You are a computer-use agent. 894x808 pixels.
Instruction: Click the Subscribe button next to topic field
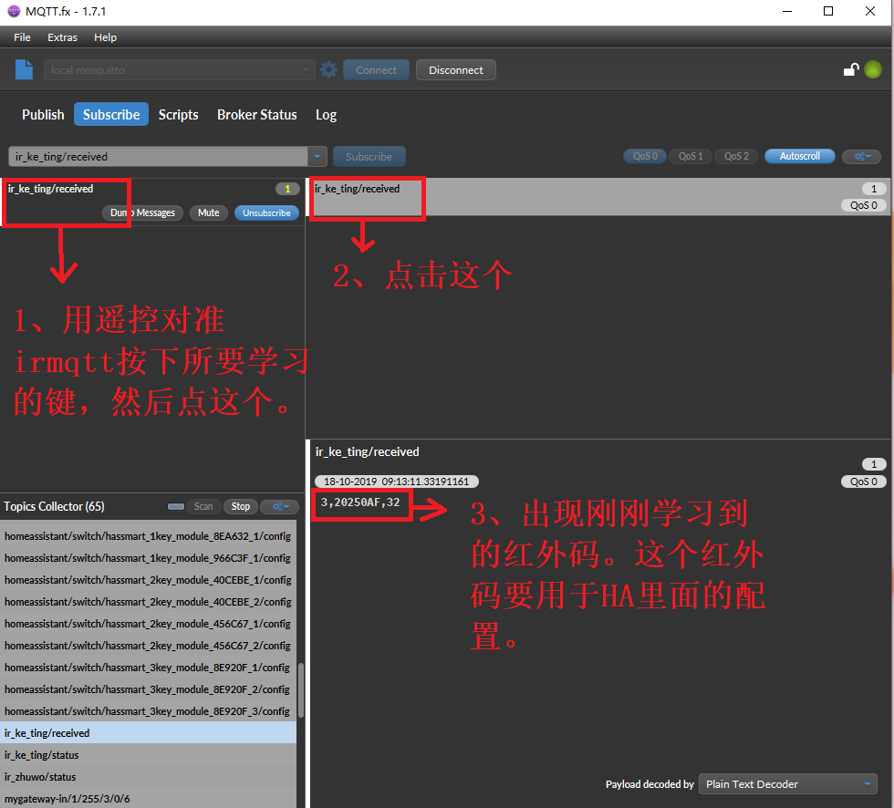click(x=369, y=157)
